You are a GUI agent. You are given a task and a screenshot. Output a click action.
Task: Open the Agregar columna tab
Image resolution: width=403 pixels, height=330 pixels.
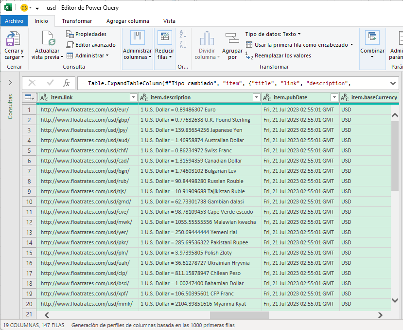tap(128, 21)
